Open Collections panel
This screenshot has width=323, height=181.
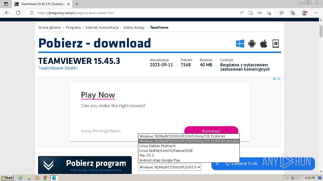point(293,13)
